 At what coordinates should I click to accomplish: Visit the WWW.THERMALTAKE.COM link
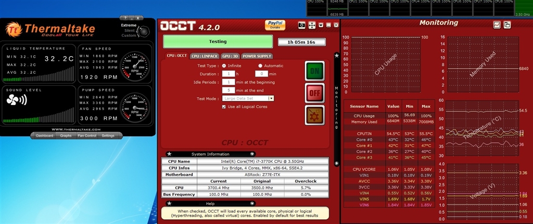pyautogui.click(x=76, y=129)
